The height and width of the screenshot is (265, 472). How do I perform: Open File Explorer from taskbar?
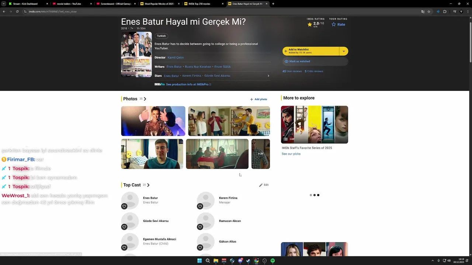[216, 261]
